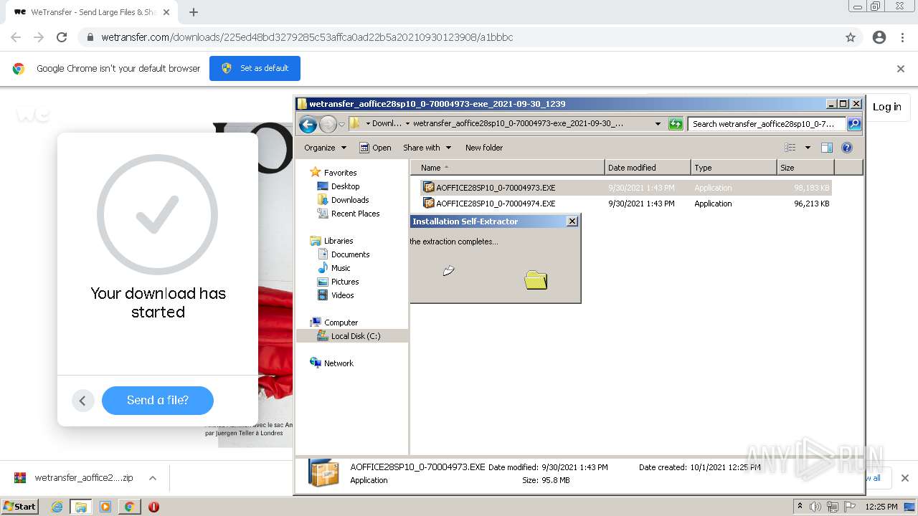Open the Organize dropdown menu

(x=325, y=148)
